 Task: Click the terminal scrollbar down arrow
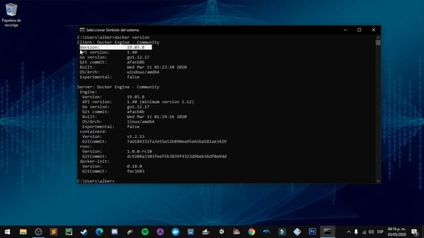pos(378,181)
